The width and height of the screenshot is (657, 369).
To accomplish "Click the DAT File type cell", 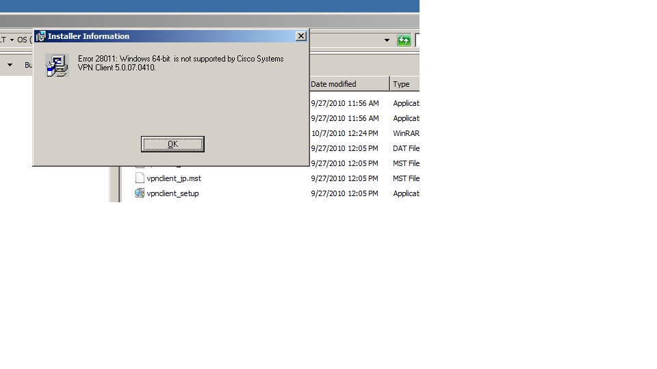I will [406, 148].
